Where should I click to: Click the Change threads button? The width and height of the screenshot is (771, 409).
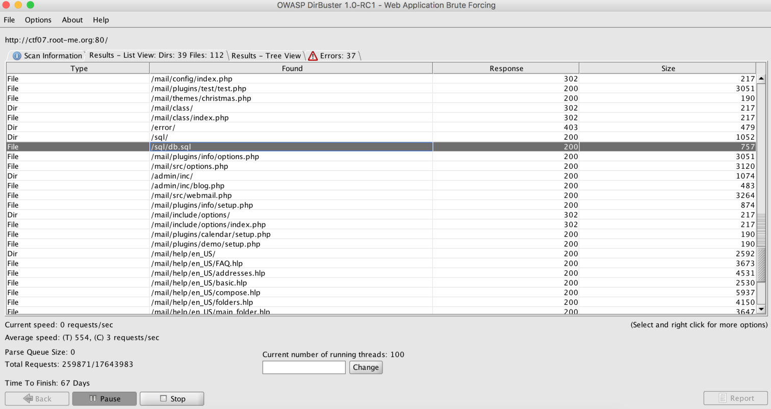pos(366,367)
